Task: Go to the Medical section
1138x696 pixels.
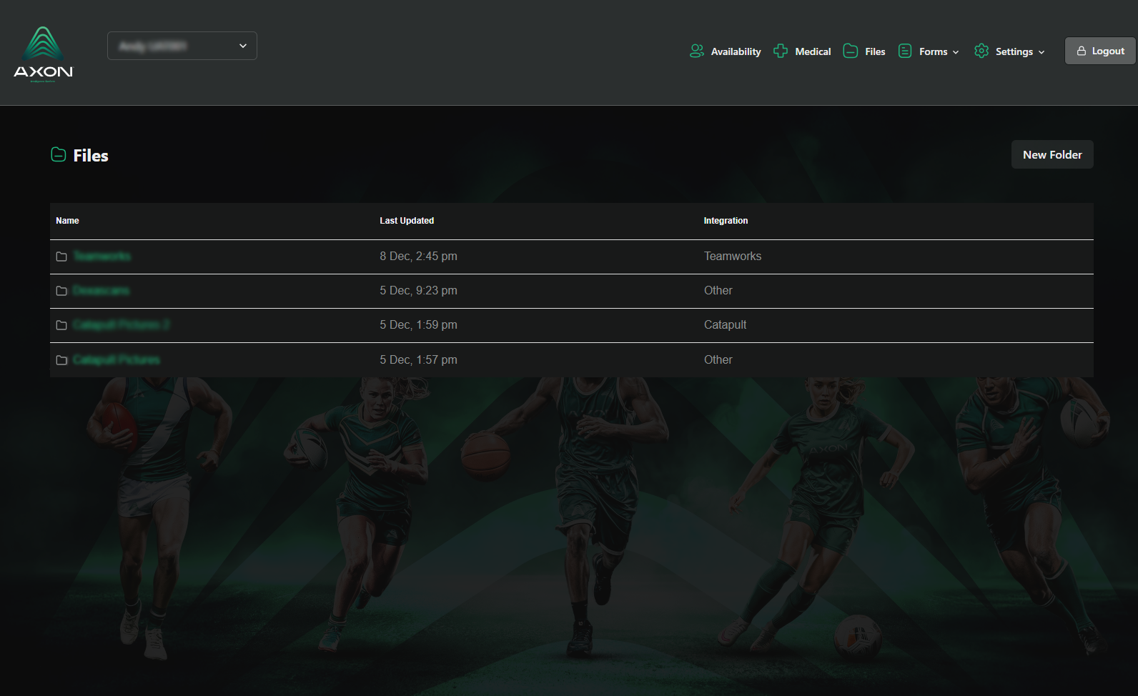Action: coord(813,51)
